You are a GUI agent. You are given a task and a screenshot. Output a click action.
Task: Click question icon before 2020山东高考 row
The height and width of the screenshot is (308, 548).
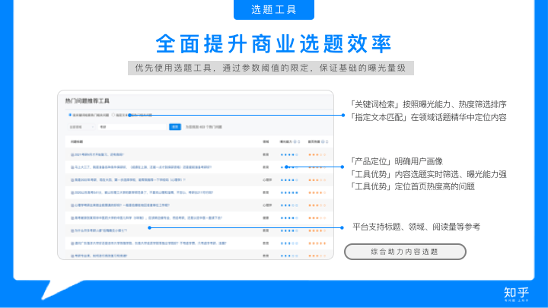click(x=72, y=192)
